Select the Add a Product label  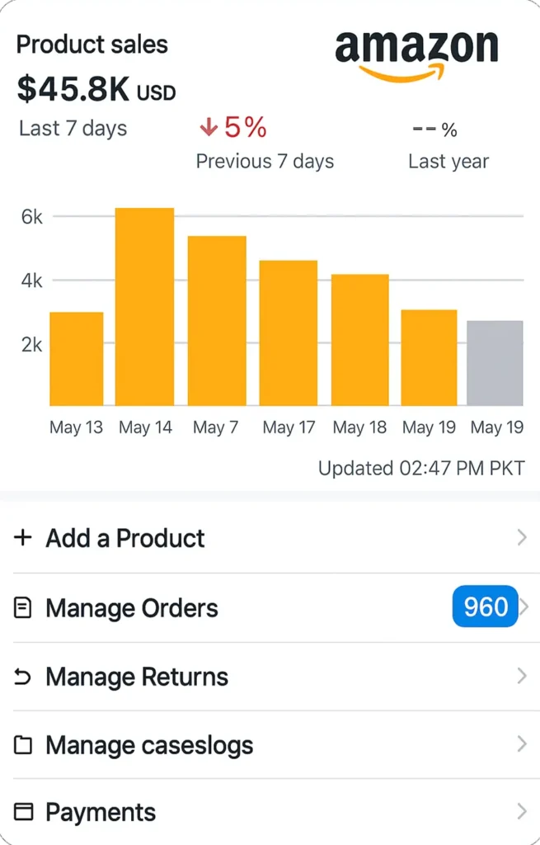click(125, 538)
